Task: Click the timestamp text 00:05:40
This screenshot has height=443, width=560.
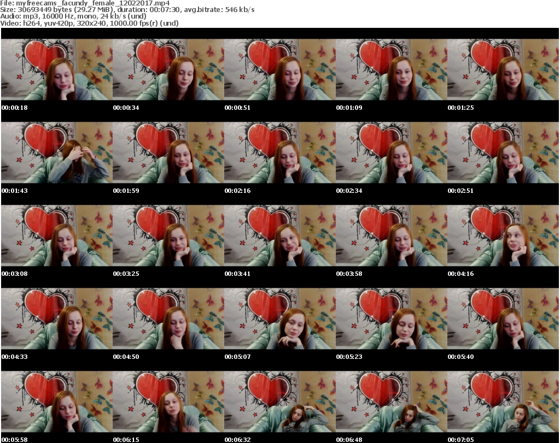Action: 460,357
